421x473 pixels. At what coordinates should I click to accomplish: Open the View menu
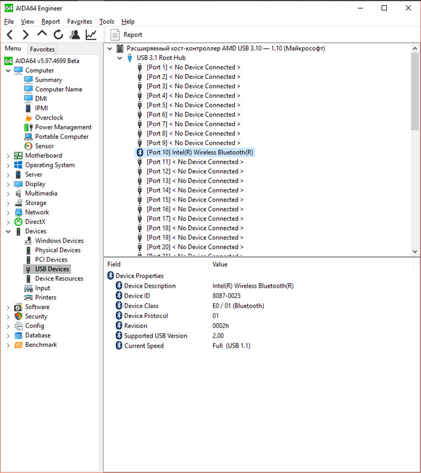pyautogui.click(x=28, y=22)
